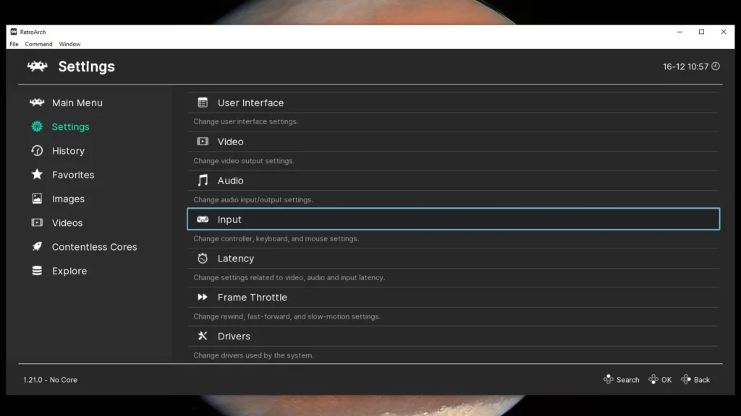Open the Window menu
Viewport: 741px width, 416px height.
click(x=69, y=44)
